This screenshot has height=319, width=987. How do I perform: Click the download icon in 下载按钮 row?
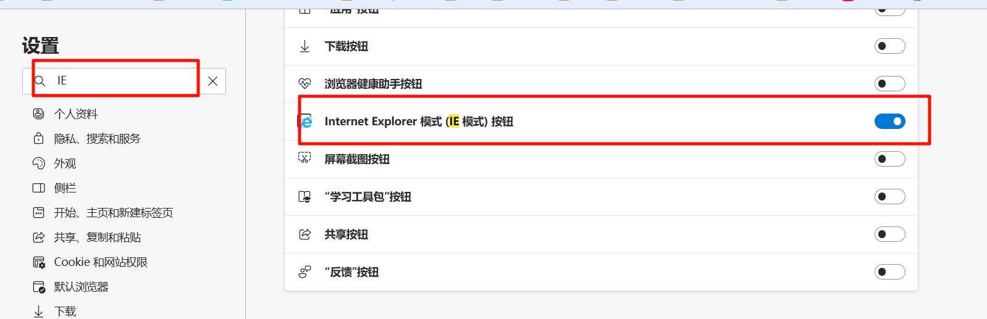304,46
